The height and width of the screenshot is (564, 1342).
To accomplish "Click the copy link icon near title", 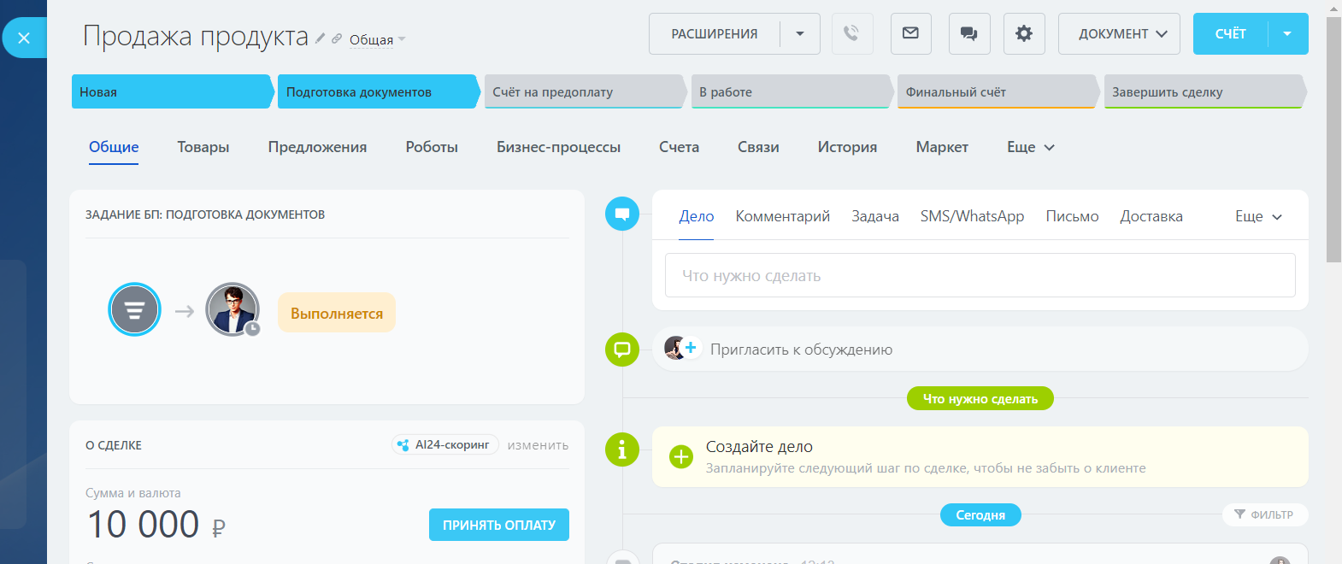I will [337, 38].
